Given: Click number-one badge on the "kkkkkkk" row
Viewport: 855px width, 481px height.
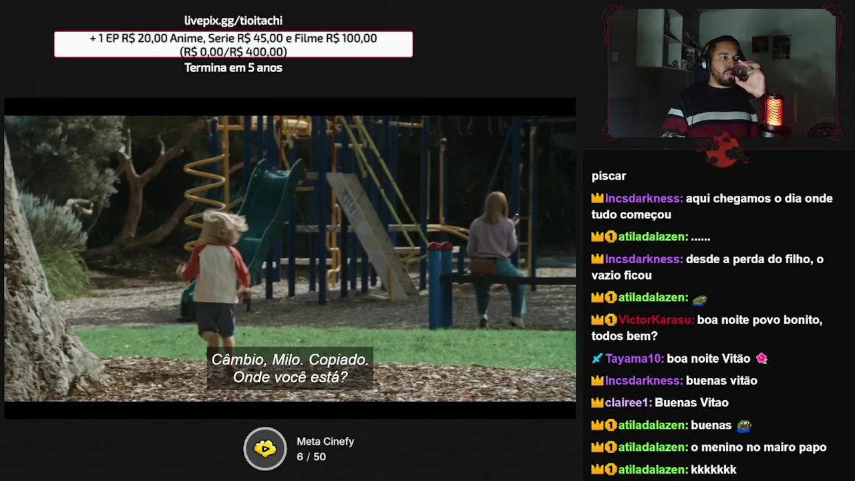Looking at the screenshot, I should pyautogui.click(x=611, y=470).
